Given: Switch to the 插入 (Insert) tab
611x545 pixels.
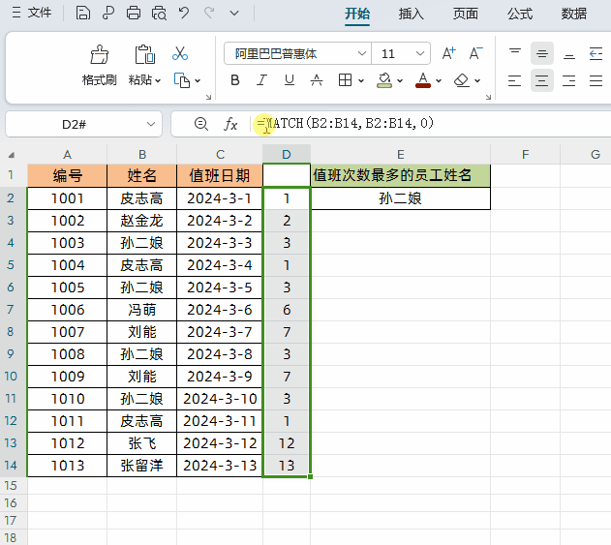Looking at the screenshot, I should tap(412, 14).
